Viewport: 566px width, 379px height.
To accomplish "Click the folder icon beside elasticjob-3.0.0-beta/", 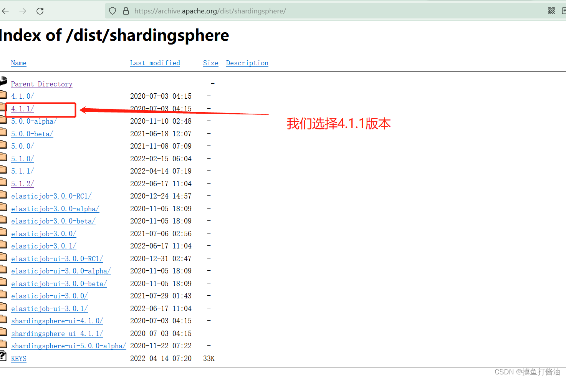I will tap(3, 219).
